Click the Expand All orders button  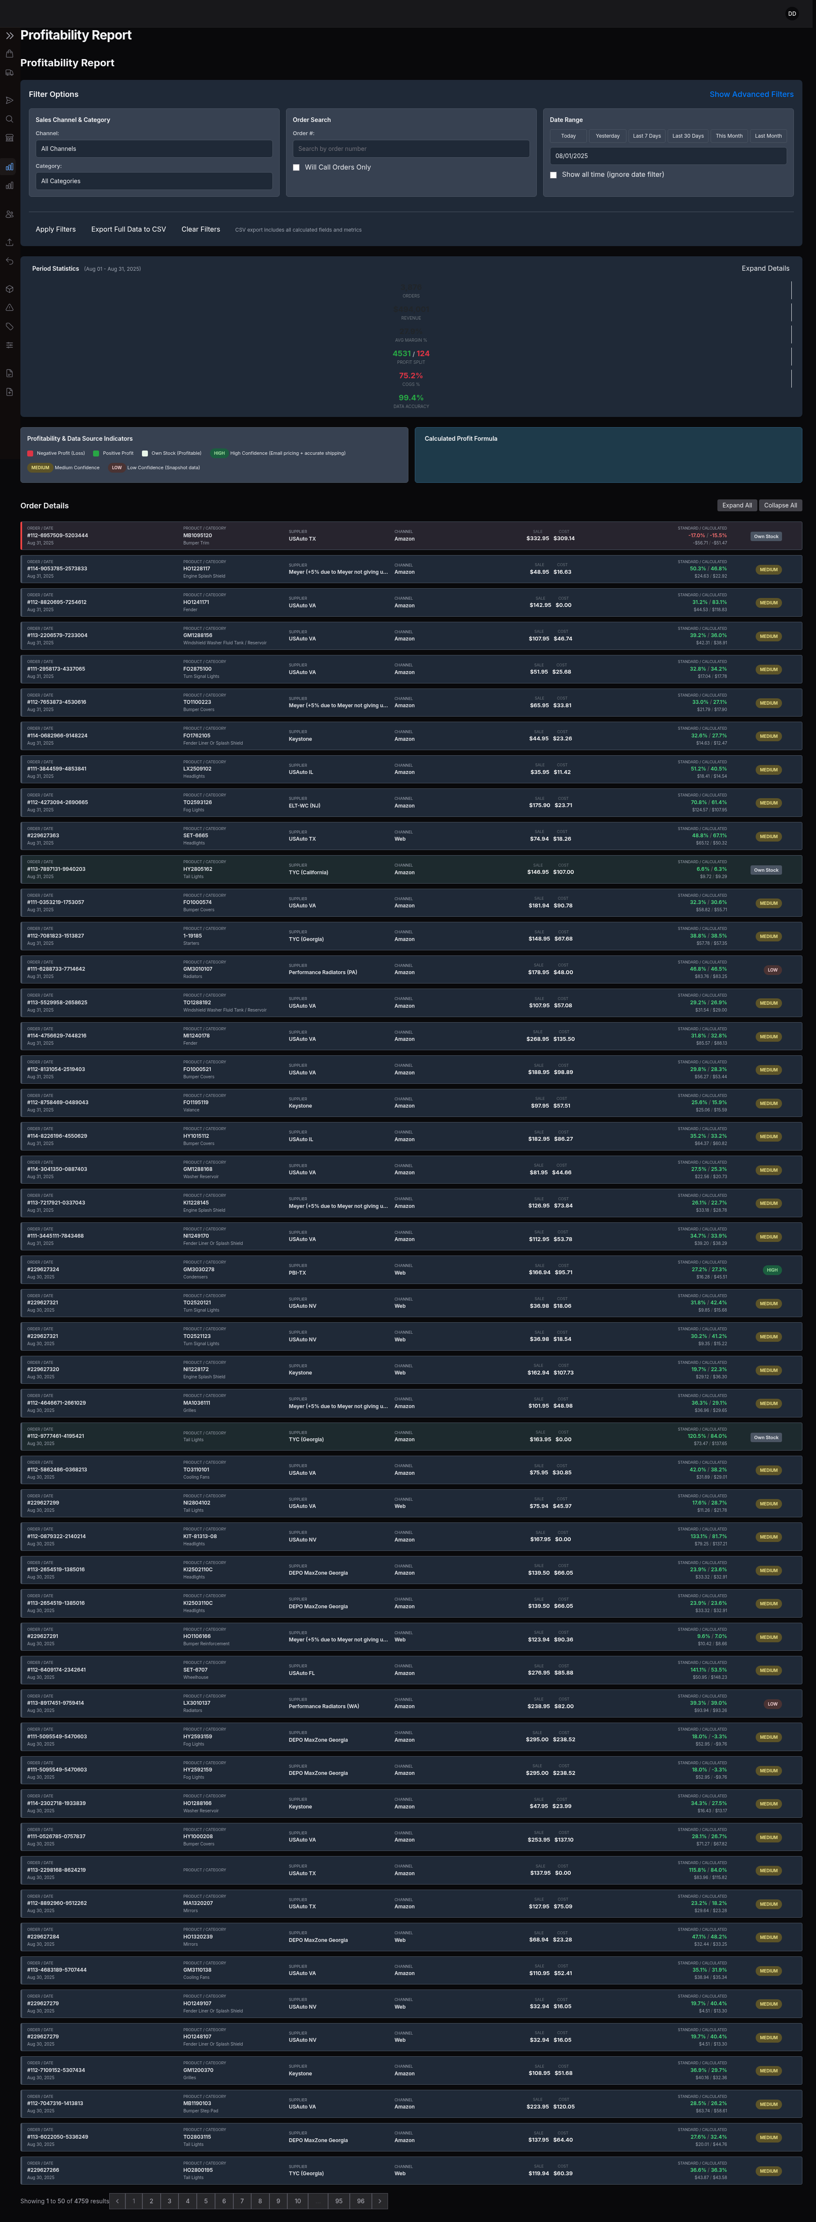point(737,505)
